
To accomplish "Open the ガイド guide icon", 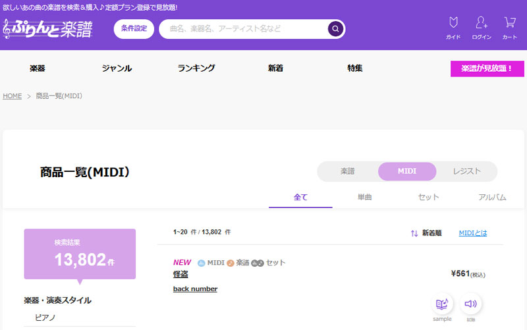I will (x=453, y=28).
